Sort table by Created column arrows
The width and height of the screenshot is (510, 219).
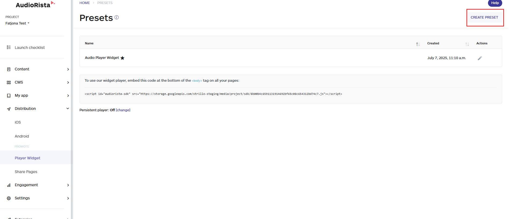tap(467, 44)
